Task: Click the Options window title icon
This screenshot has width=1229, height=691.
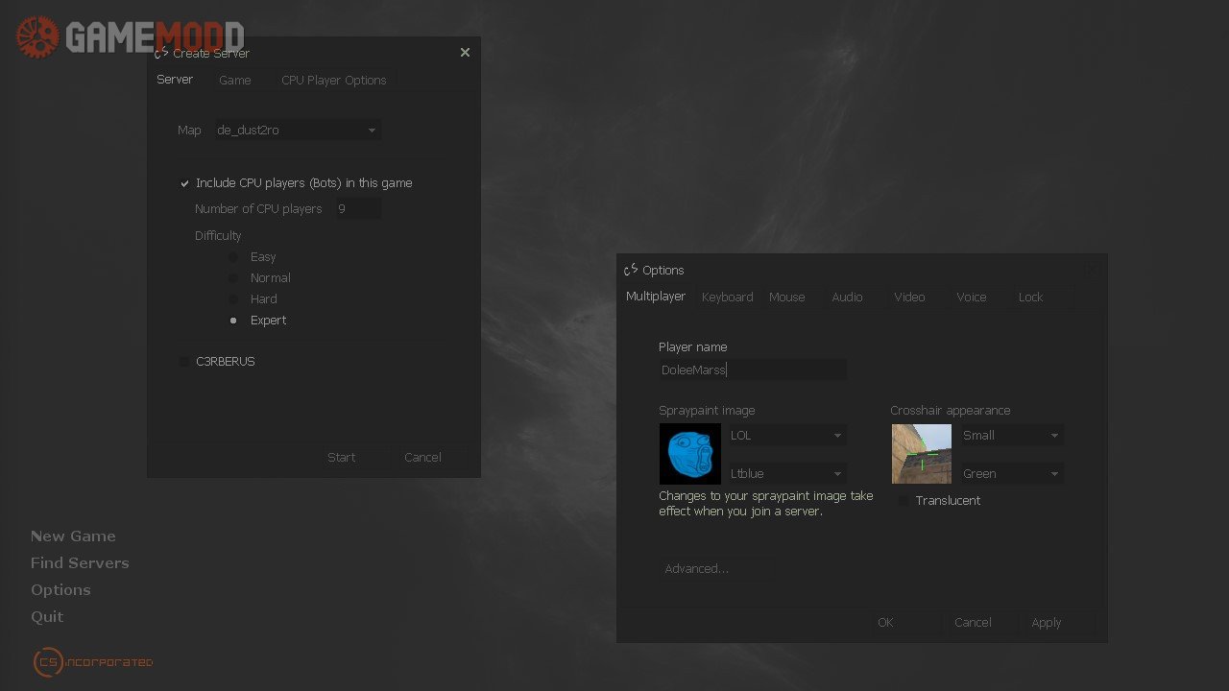Action: [x=631, y=270]
